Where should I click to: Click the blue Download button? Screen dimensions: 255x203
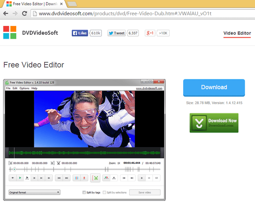(x=214, y=87)
